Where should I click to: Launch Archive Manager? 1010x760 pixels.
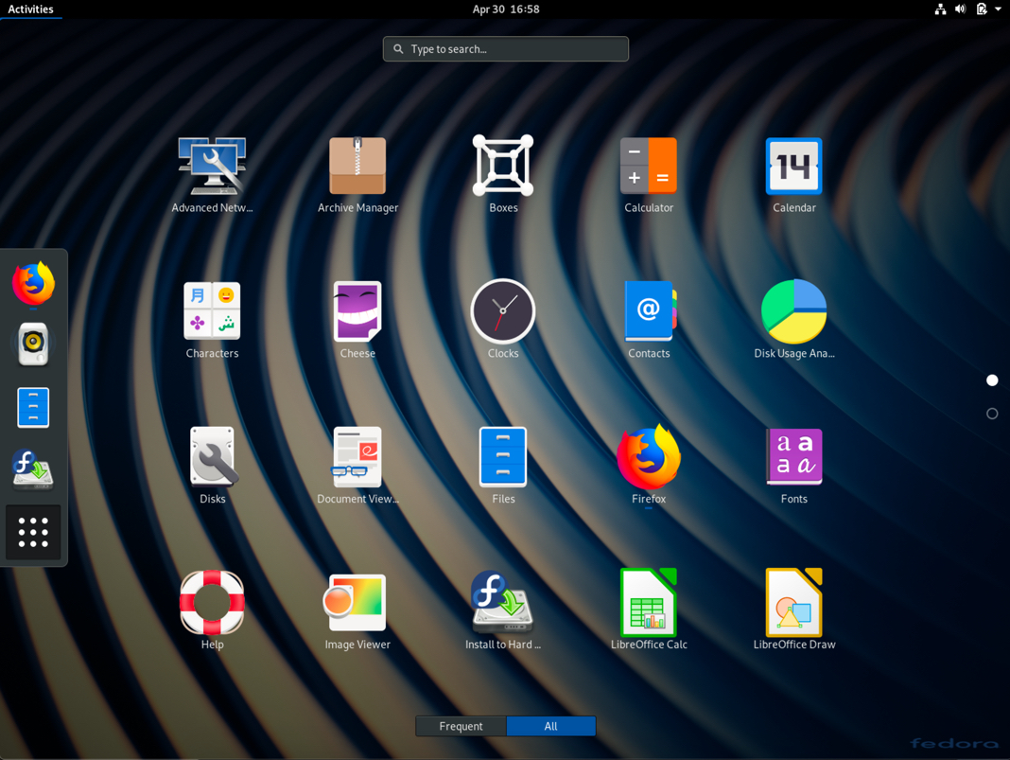pos(357,165)
